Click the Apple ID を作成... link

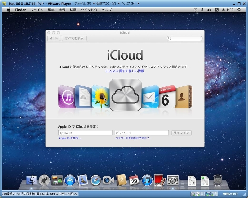click(69, 138)
